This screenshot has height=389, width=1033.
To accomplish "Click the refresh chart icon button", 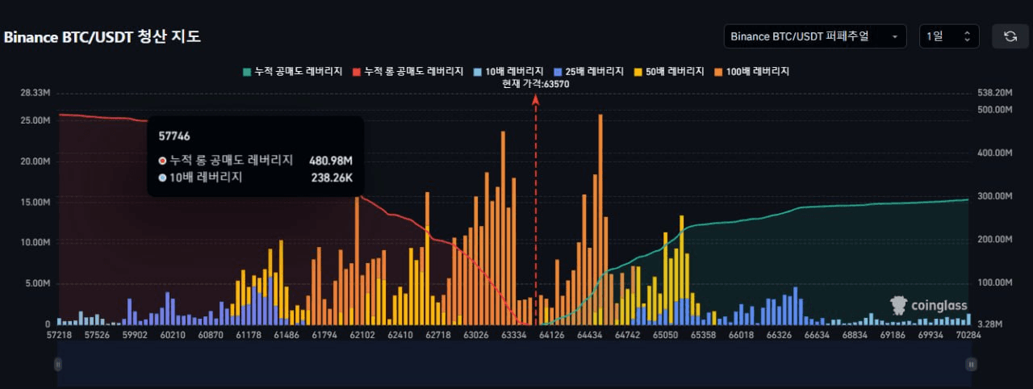I will (1010, 36).
